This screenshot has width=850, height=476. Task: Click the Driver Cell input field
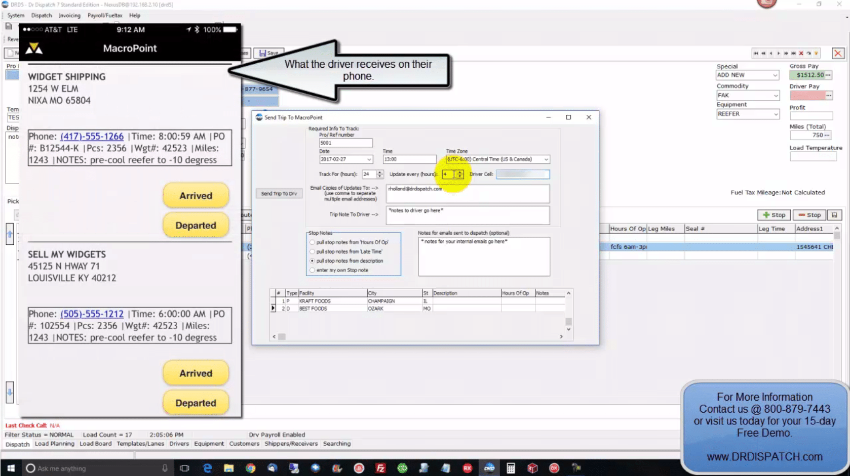[522, 174]
